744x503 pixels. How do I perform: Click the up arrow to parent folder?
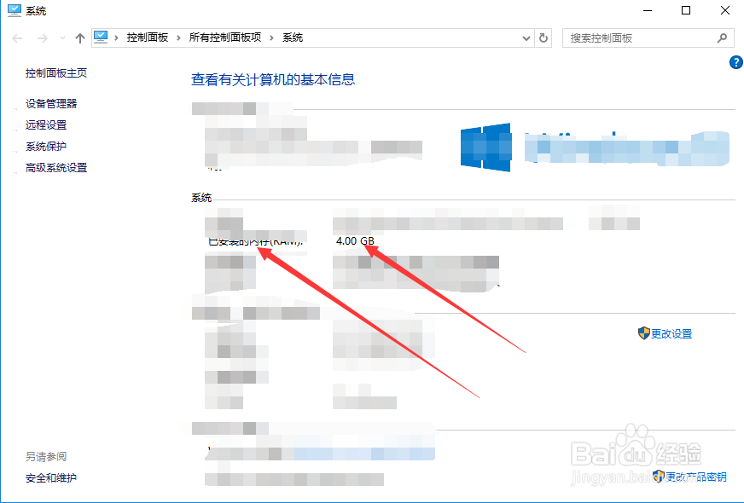point(79,38)
